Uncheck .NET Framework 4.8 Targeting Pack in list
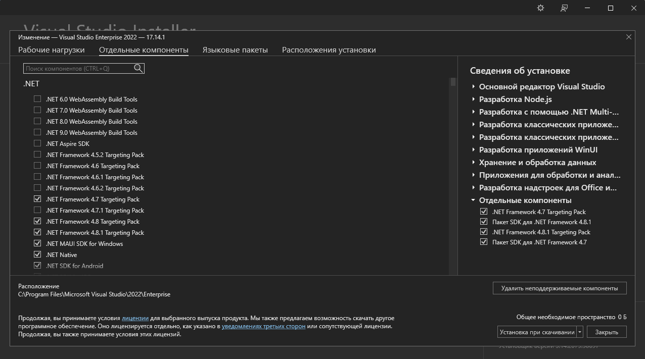645x359 pixels. pos(37,221)
